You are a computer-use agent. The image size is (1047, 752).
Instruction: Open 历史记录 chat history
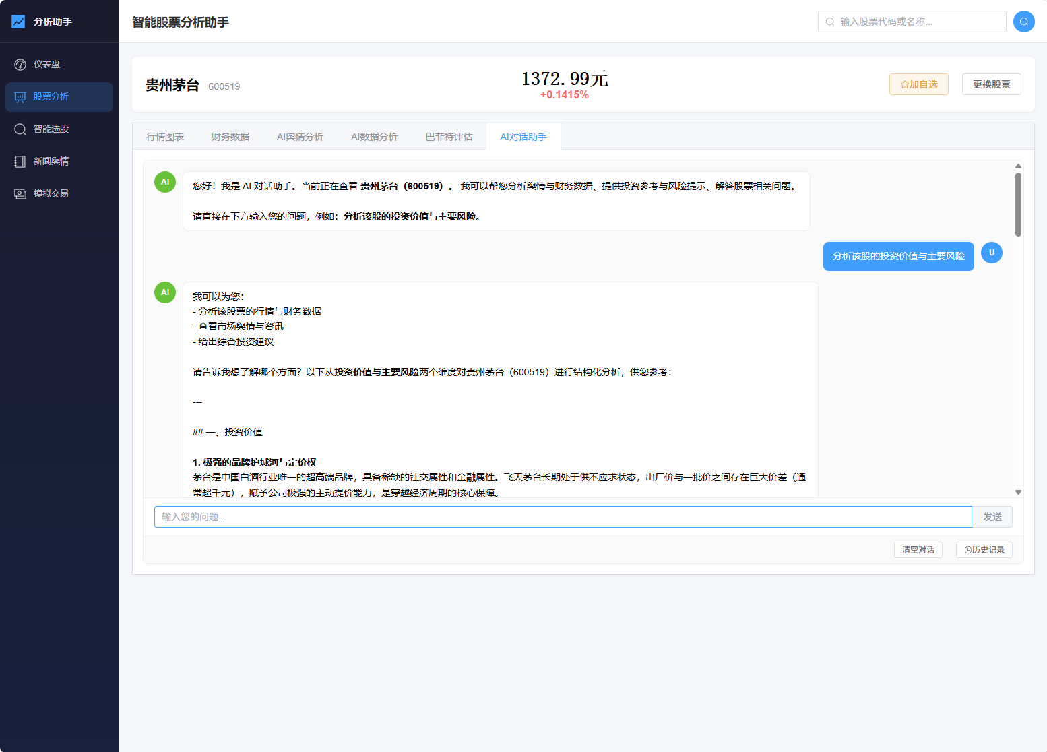[x=984, y=550]
